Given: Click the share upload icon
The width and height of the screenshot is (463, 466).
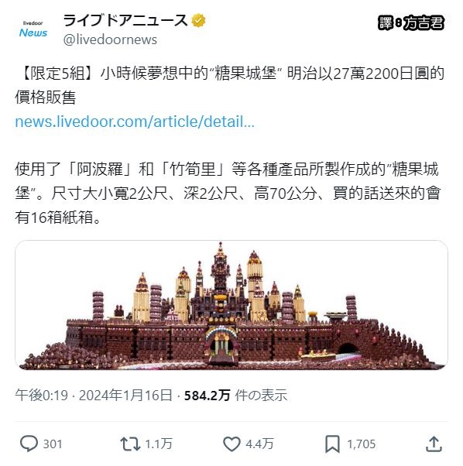Looking at the screenshot, I should tap(434, 444).
